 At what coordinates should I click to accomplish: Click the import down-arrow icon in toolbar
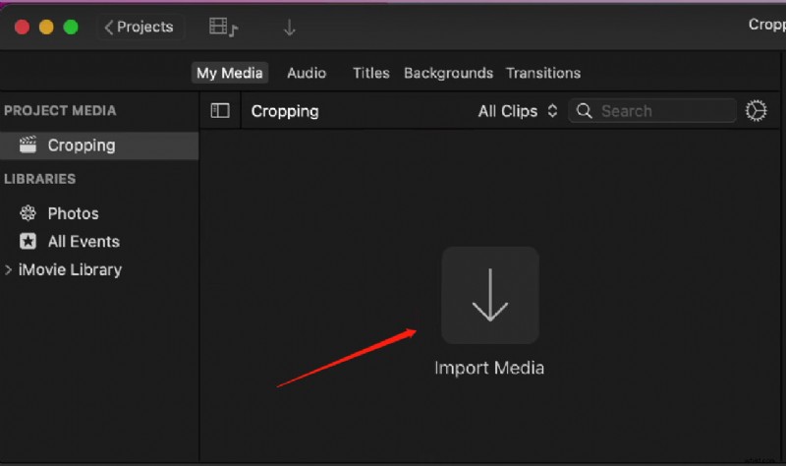[289, 28]
